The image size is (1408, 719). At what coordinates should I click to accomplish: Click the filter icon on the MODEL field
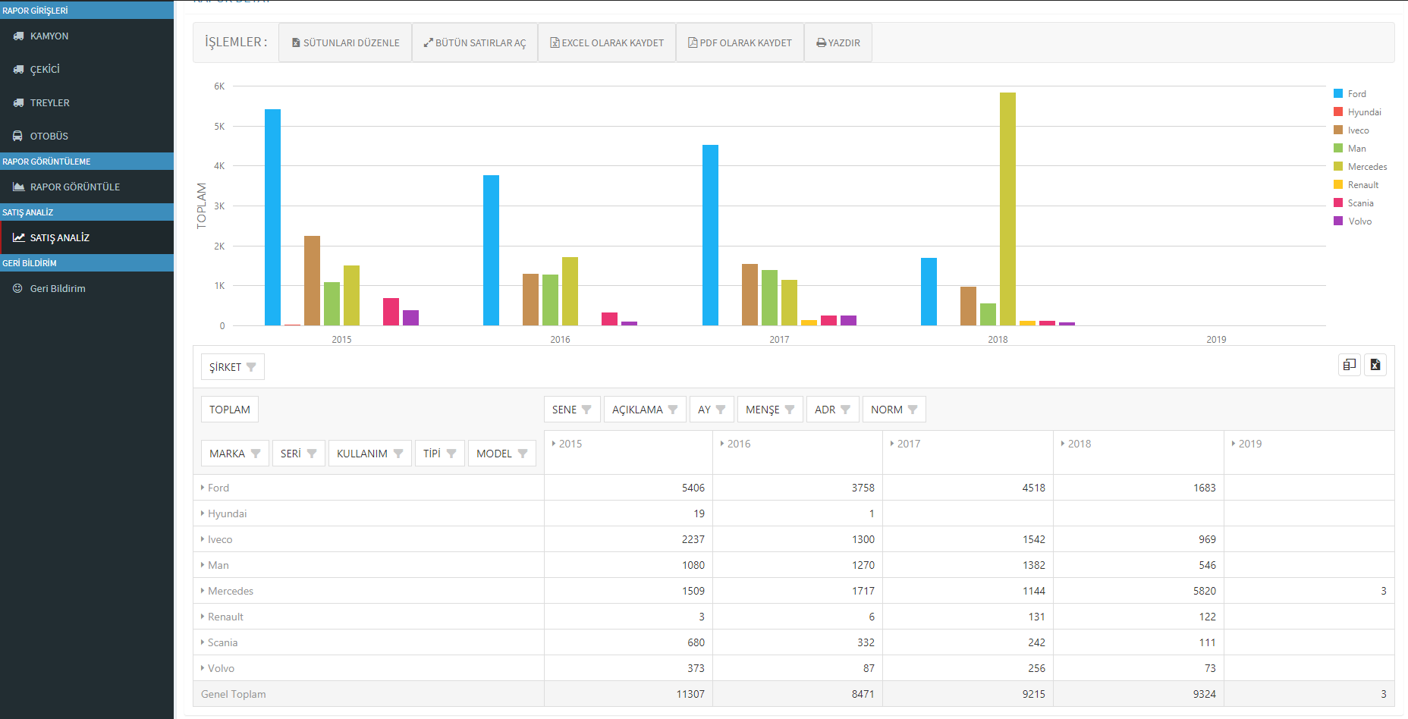click(x=523, y=454)
